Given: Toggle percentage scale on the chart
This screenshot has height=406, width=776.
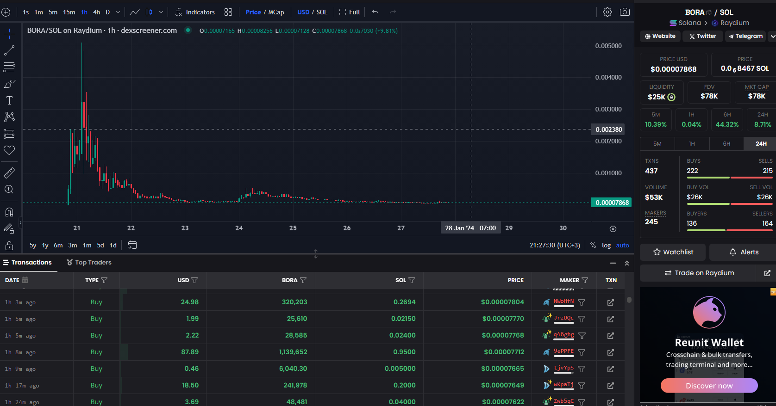Looking at the screenshot, I should coord(593,246).
